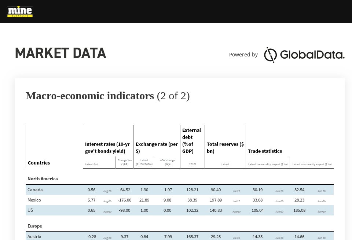Viewport: 352px width, 240px height.
Task: Click the External debt column header
Action: coord(191,141)
